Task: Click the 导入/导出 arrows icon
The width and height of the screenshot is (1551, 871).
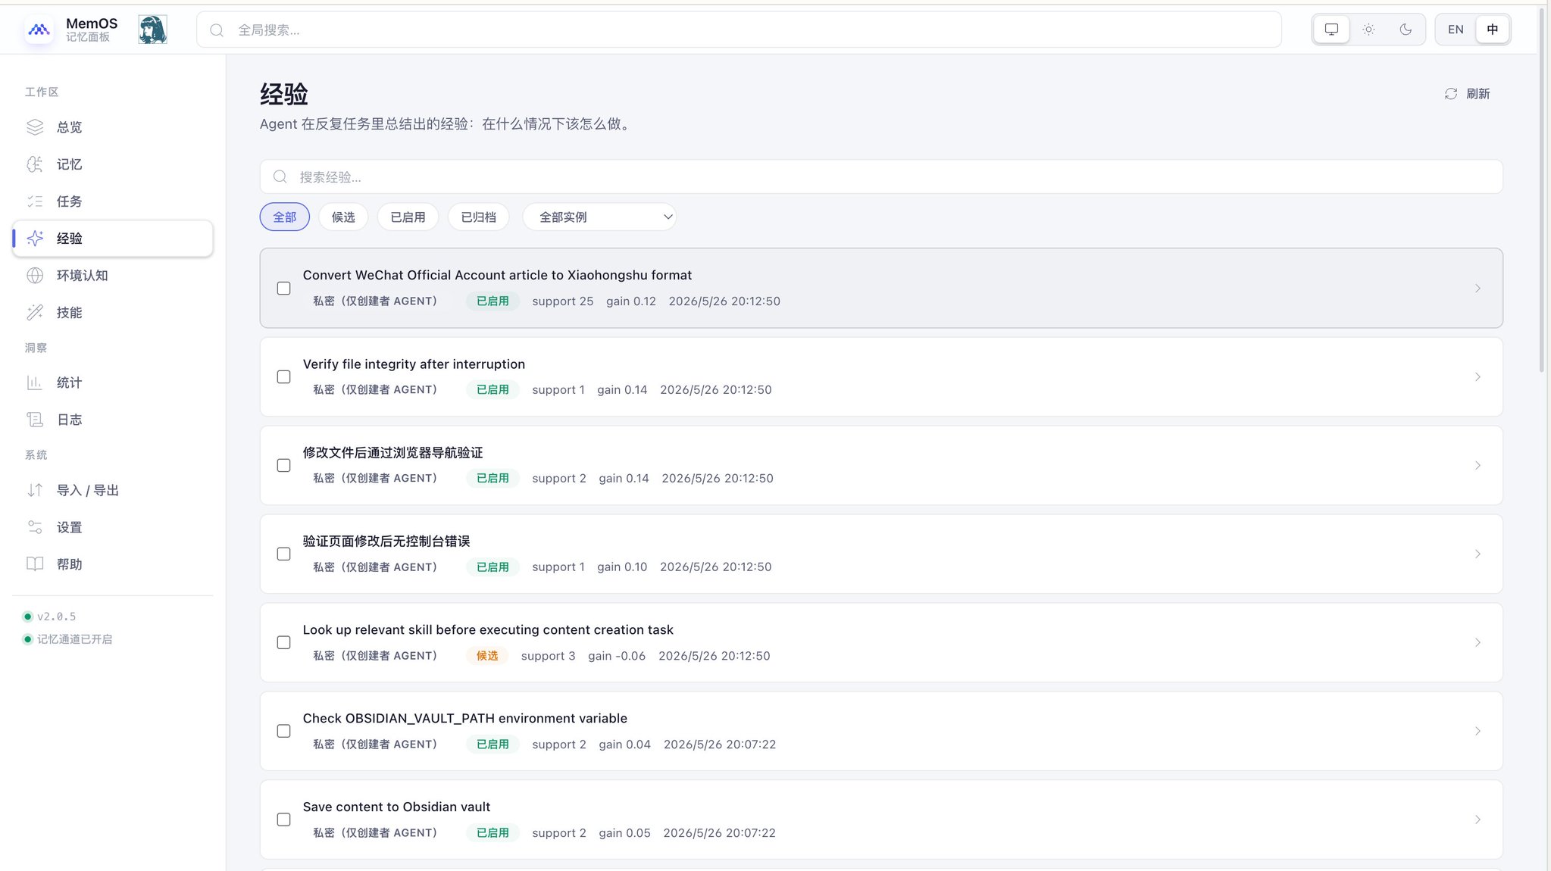Action: click(x=35, y=490)
